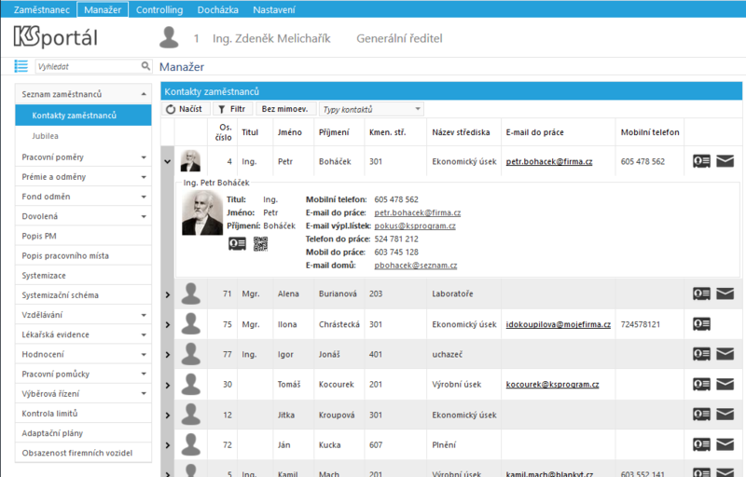Click Alena Burianová avatar placeholder
The width and height of the screenshot is (746, 477).
[x=191, y=294]
